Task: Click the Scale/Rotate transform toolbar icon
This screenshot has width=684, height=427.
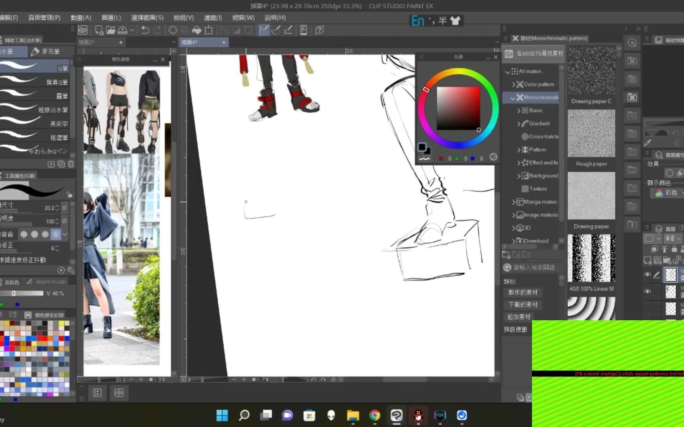Action: 209,30
